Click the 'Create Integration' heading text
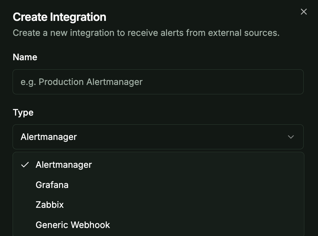 click(x=59, y=17)
